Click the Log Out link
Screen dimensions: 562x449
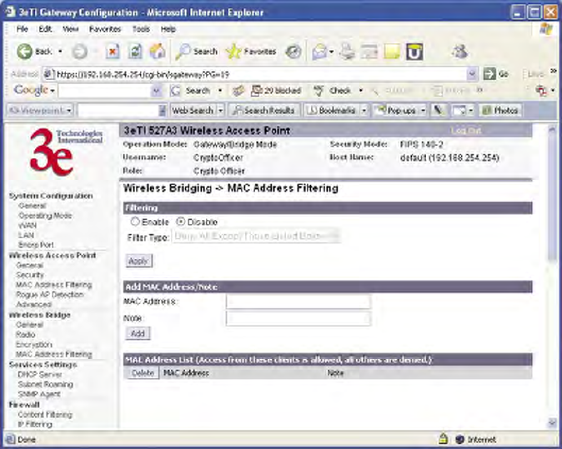pyautogui.click(x=465, y=131)
